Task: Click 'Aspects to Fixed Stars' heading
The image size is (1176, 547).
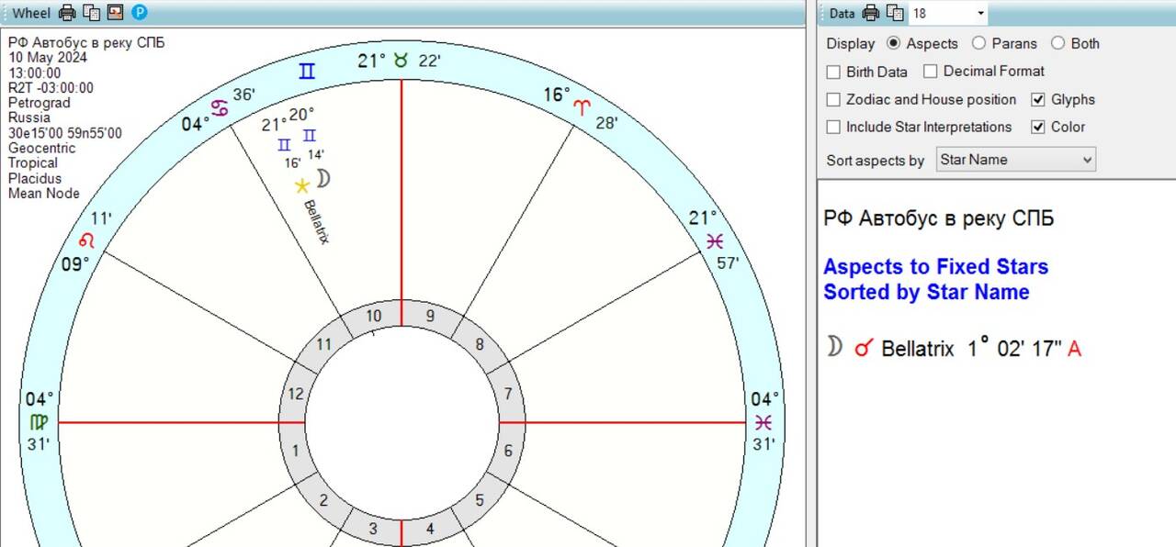Action: [x=935, y=267]
